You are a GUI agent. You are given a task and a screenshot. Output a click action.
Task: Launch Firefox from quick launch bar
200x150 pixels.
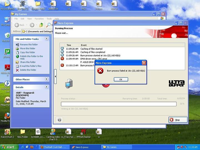(x=32, y=147)
